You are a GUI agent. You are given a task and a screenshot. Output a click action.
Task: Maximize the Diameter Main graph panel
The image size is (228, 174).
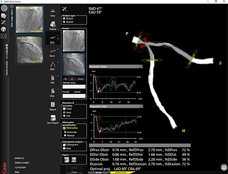point(141,67)
